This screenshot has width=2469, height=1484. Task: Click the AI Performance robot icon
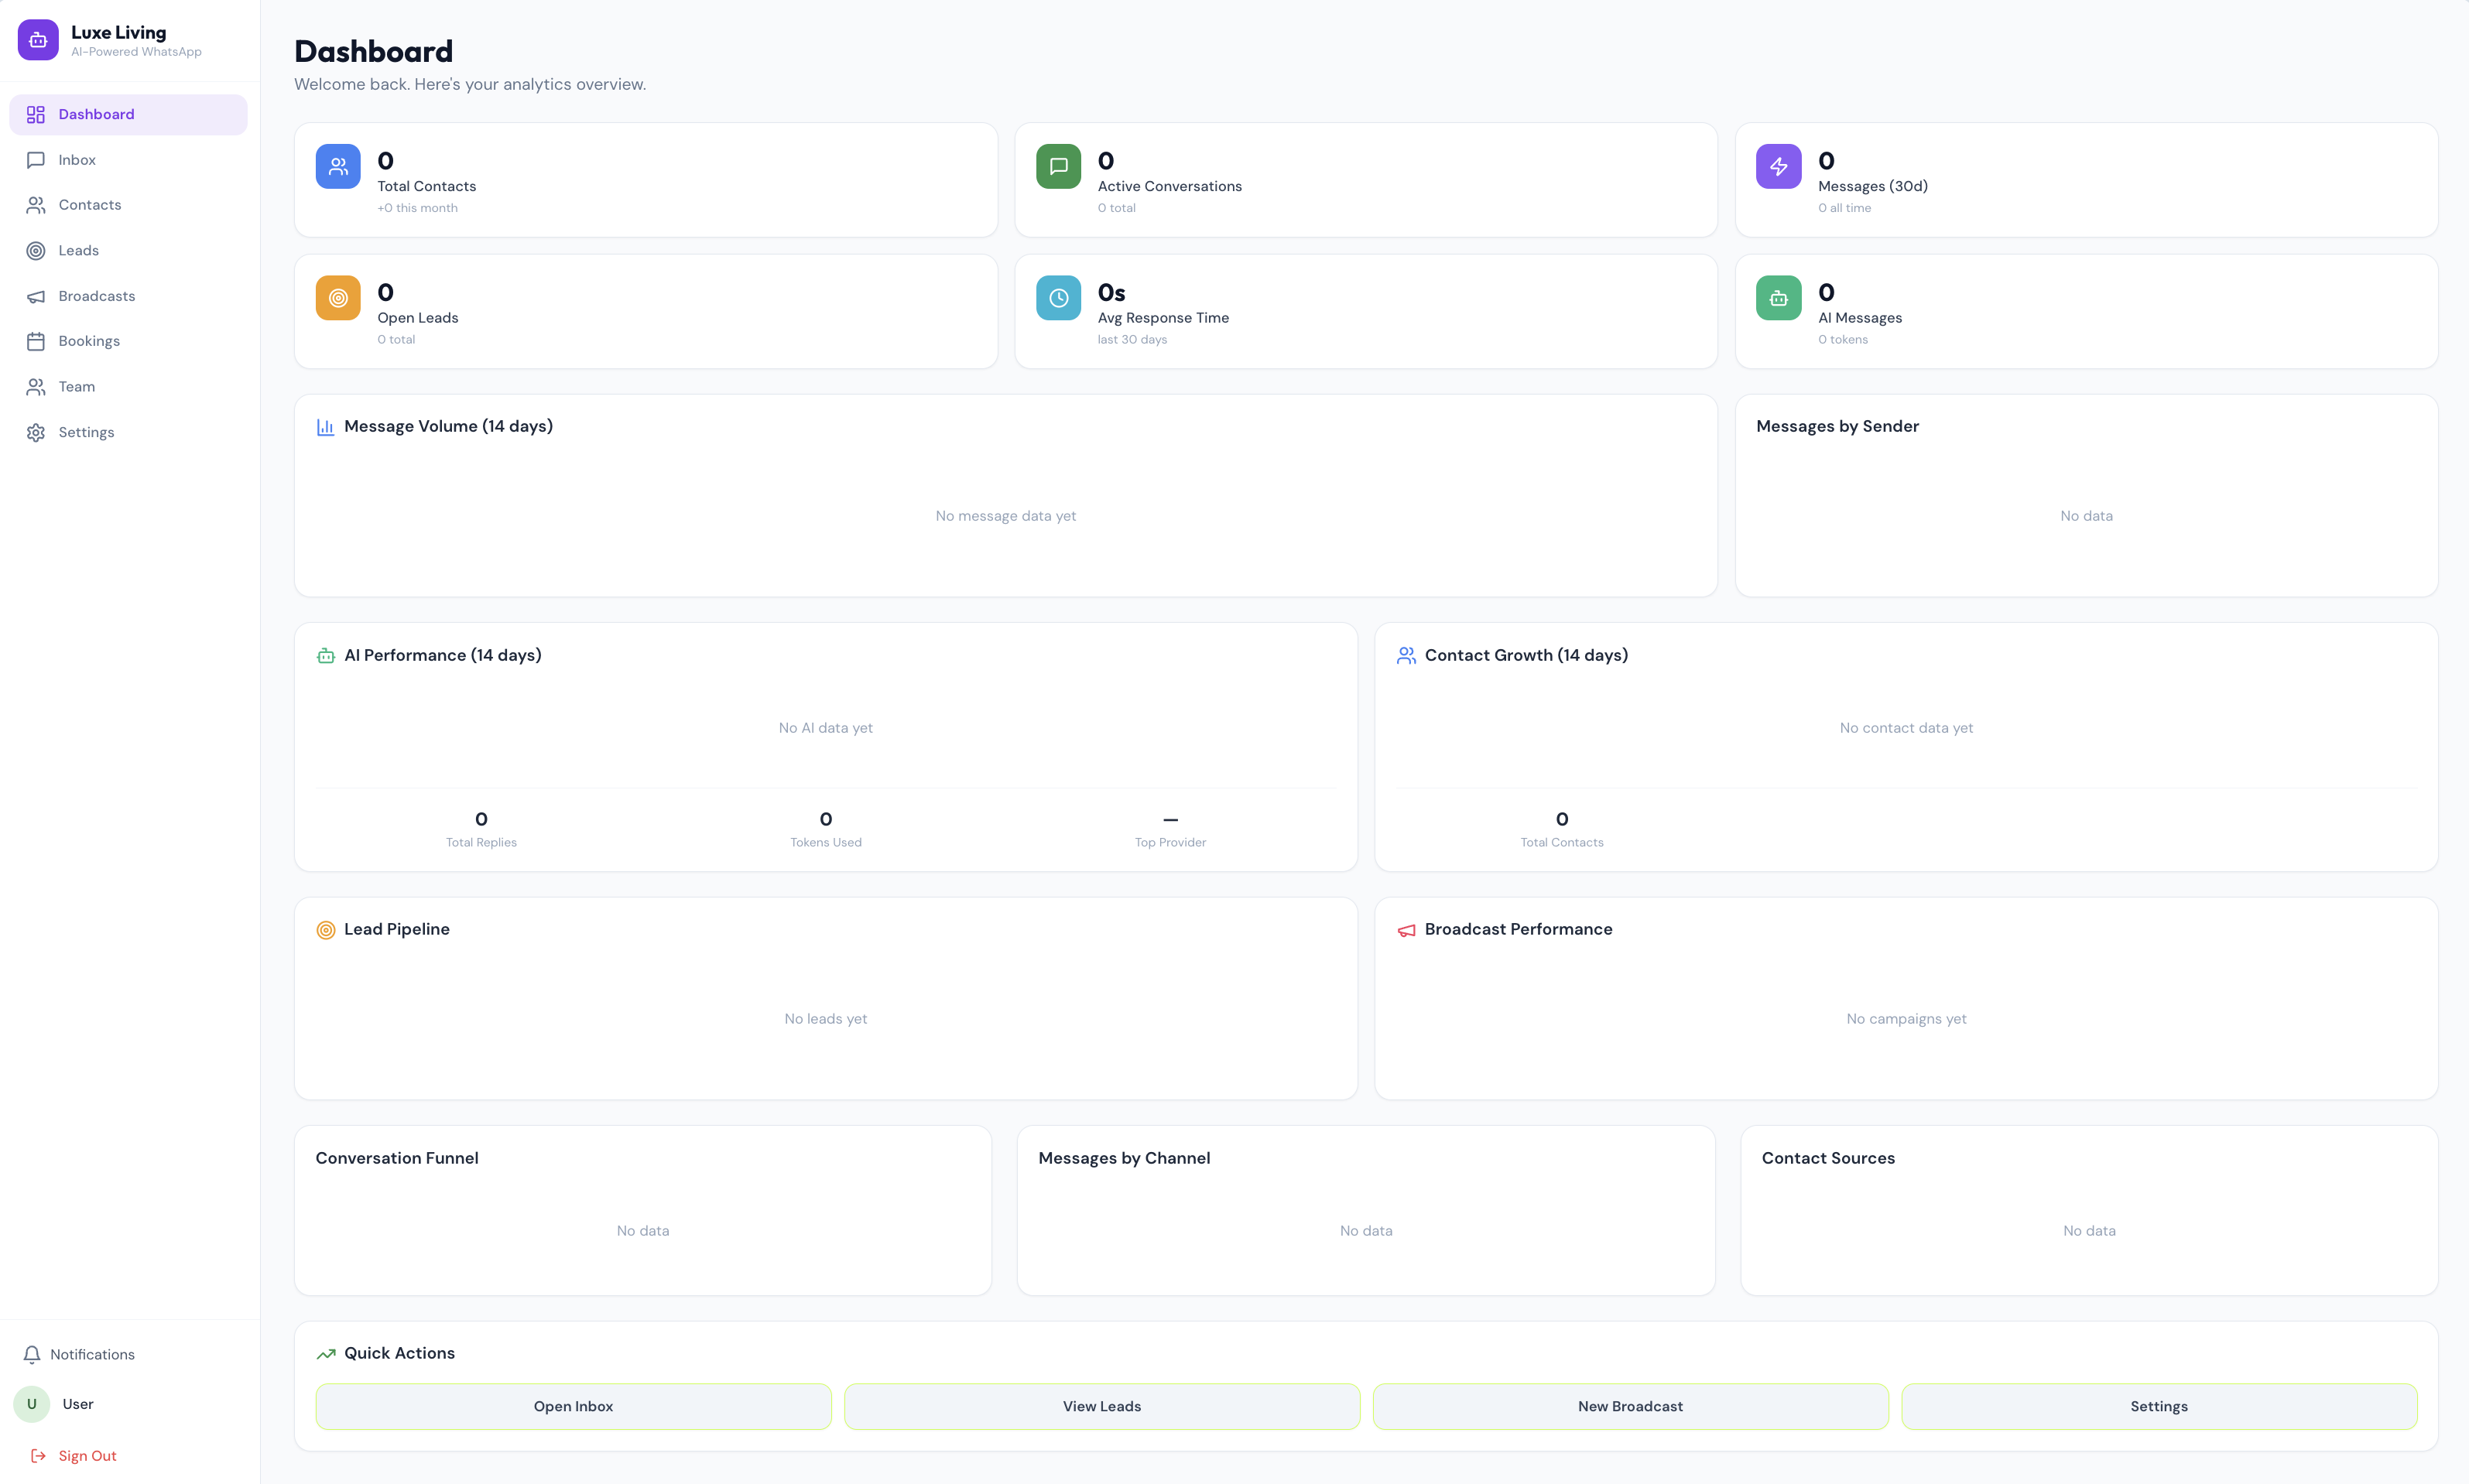[324, 656]
